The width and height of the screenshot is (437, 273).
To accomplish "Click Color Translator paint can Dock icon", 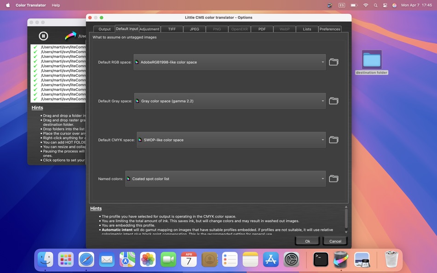I will tap(341, 259).
